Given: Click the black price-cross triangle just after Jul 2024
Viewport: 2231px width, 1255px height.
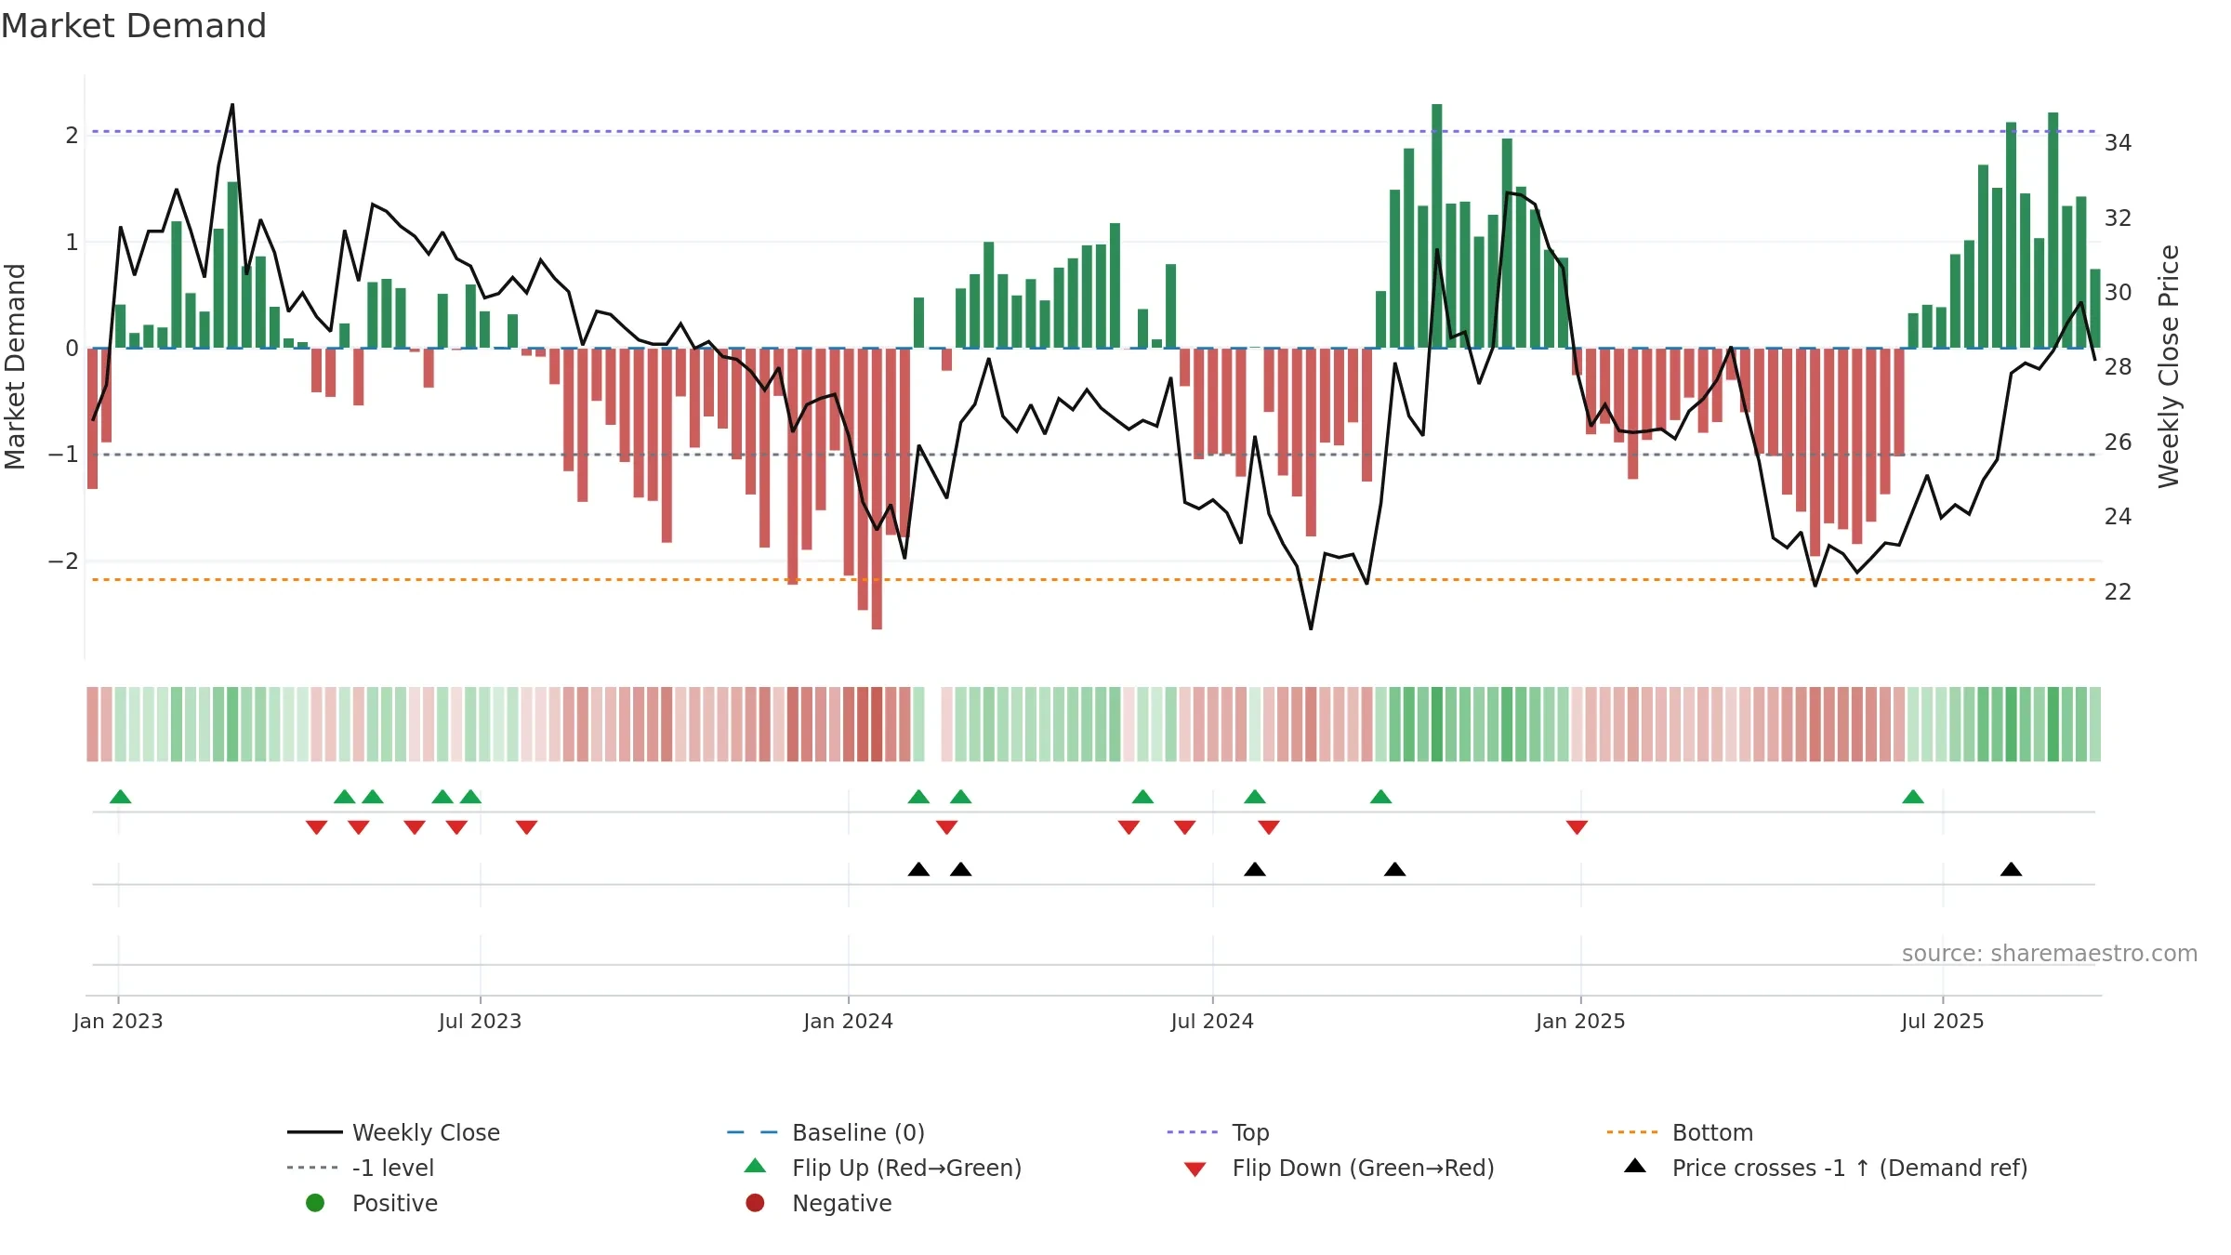Looking at the screenshot, I should [1255, 869].
